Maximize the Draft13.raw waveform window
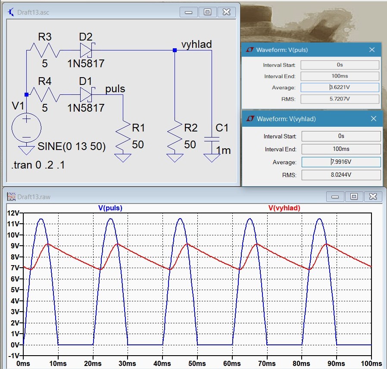The image size is (387, 369). pos(354,197)
